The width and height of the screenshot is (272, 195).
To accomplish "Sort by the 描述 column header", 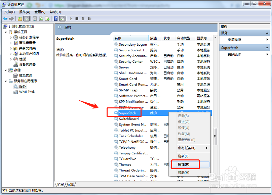I will pos(155,38).
